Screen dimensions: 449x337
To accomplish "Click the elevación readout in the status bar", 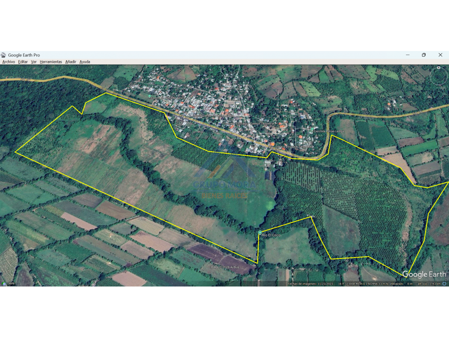I will coord(401,284).
